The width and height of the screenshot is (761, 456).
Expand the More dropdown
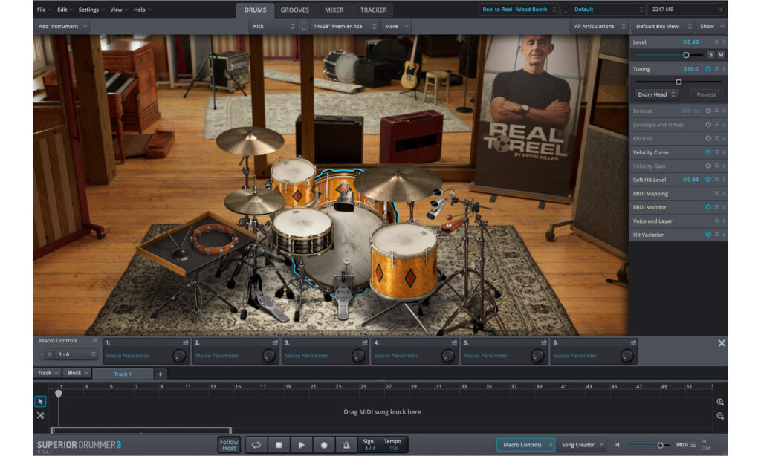tap(396, 26)
